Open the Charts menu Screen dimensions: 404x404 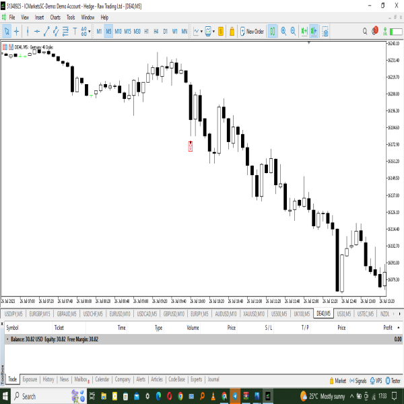pyautogui.click(x=55, y=18)
